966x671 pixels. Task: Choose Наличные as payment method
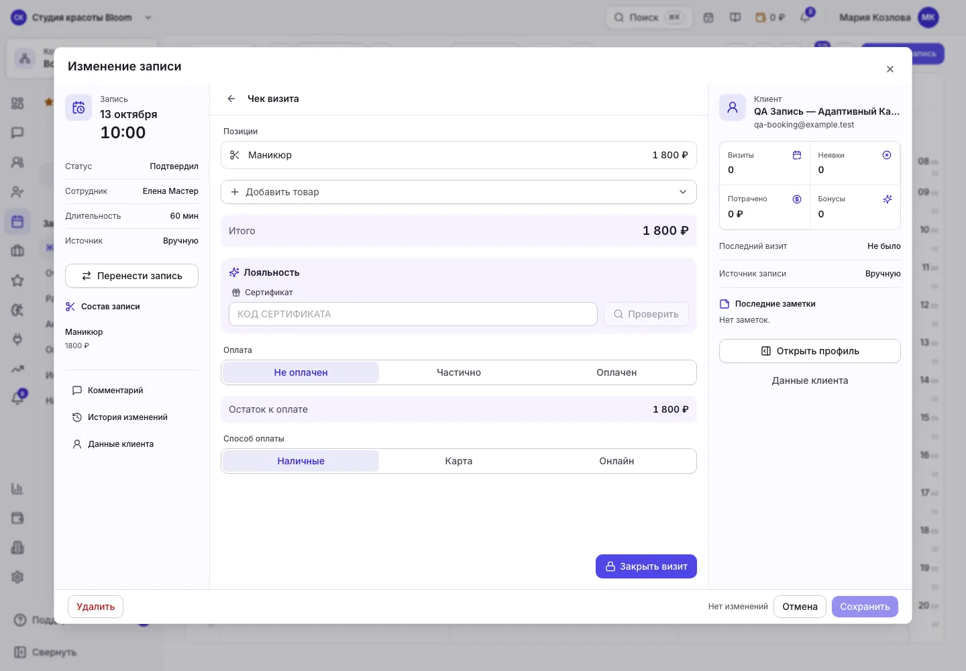pyautogui.click(x=301, y=461)
